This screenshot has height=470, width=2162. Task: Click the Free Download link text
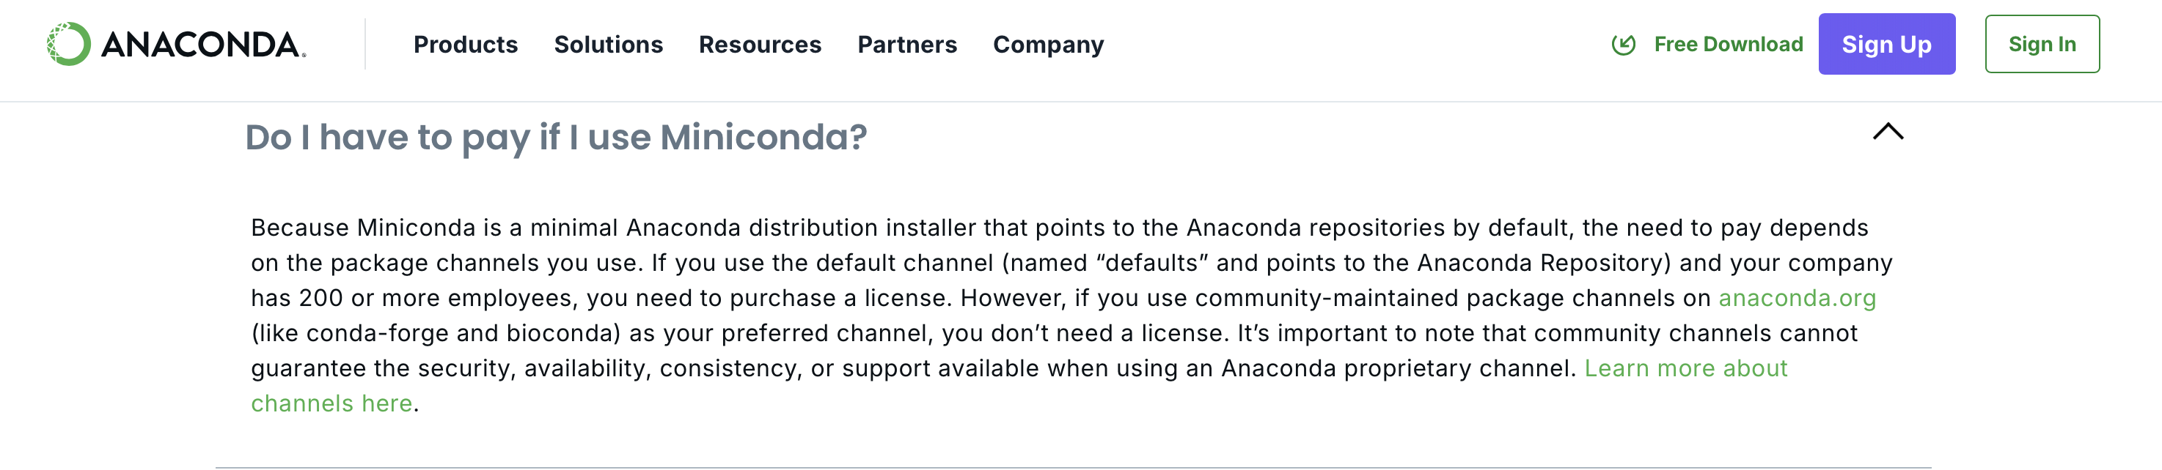pos(1728,45)
